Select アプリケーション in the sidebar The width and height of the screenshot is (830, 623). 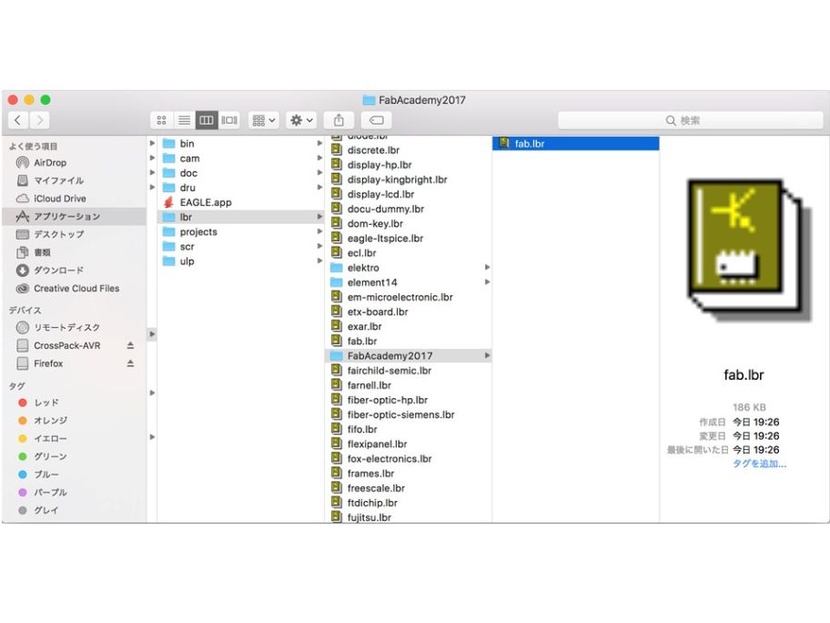pyautogui.click(x=74, y=216)
